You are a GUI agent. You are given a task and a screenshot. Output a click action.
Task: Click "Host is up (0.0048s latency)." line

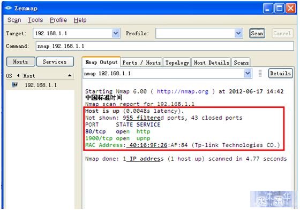[134, 111]
